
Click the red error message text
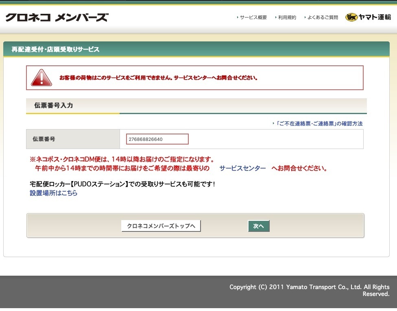pos(158,78)
